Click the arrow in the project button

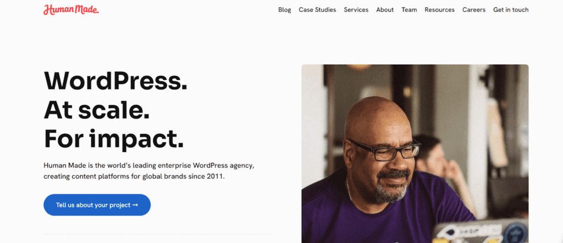pos(135,205)
